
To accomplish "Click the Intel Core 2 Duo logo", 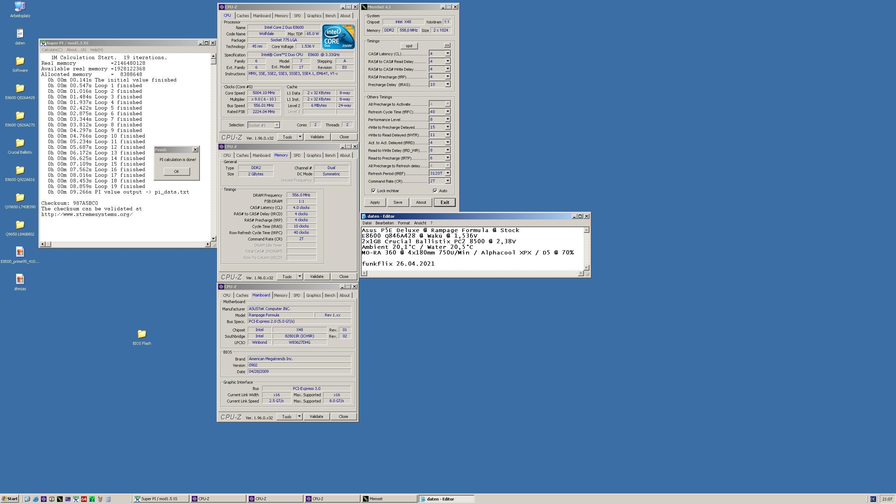I will [338, 36].
